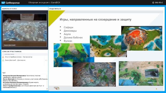
Task: Select the Поделиться panel header
Action: point(55,9)
